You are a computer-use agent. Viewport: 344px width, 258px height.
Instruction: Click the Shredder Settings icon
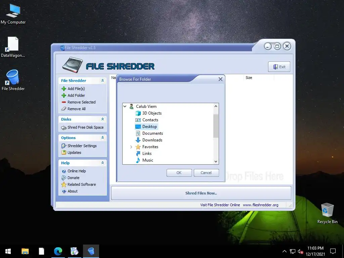pyautogui.click(x=63, y=146)
